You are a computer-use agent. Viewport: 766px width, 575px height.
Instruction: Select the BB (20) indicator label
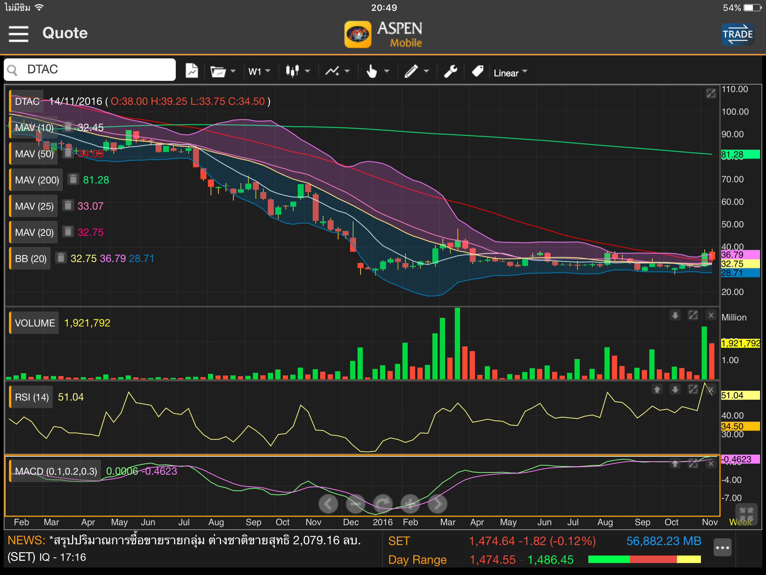(30, 258)
